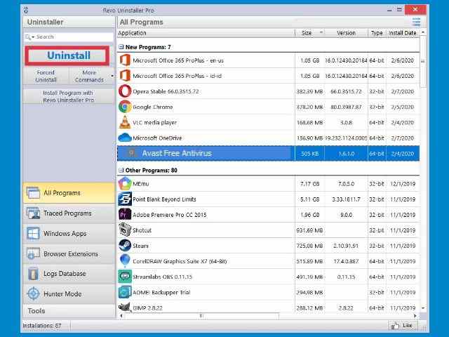Click the Forced Uninstall button
This screenshot has height=337, width=449.
pyautogui.click(x=46, y=77)
